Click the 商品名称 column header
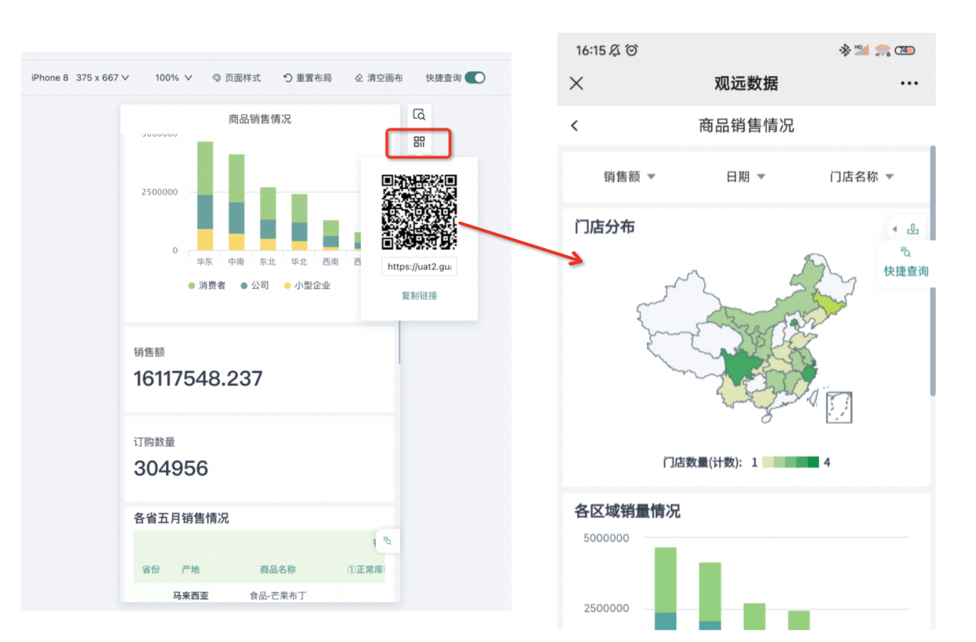This screenshot has width=976, height=642. 278,570
